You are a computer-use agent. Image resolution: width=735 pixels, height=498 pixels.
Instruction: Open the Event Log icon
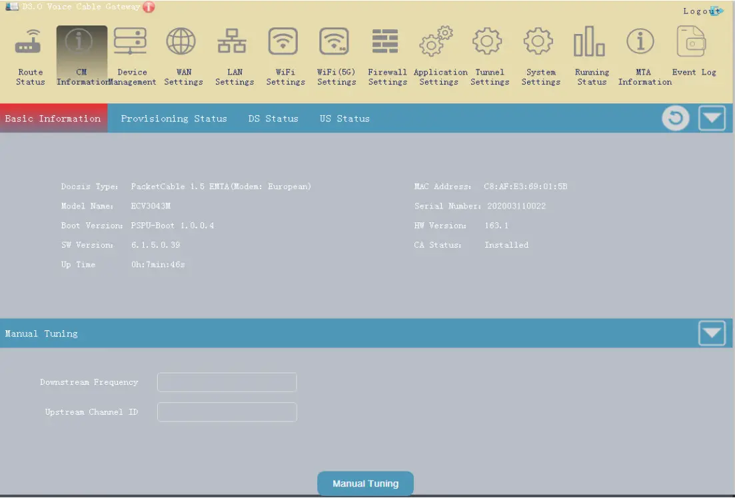pos(692,41)
